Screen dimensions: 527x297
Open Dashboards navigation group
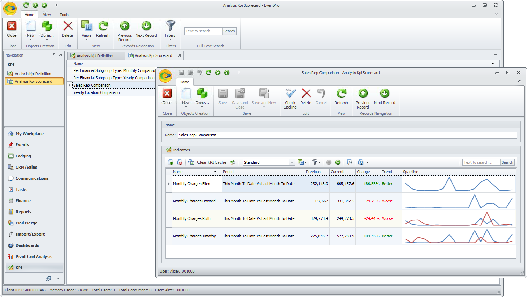click(x=34, y=245)
